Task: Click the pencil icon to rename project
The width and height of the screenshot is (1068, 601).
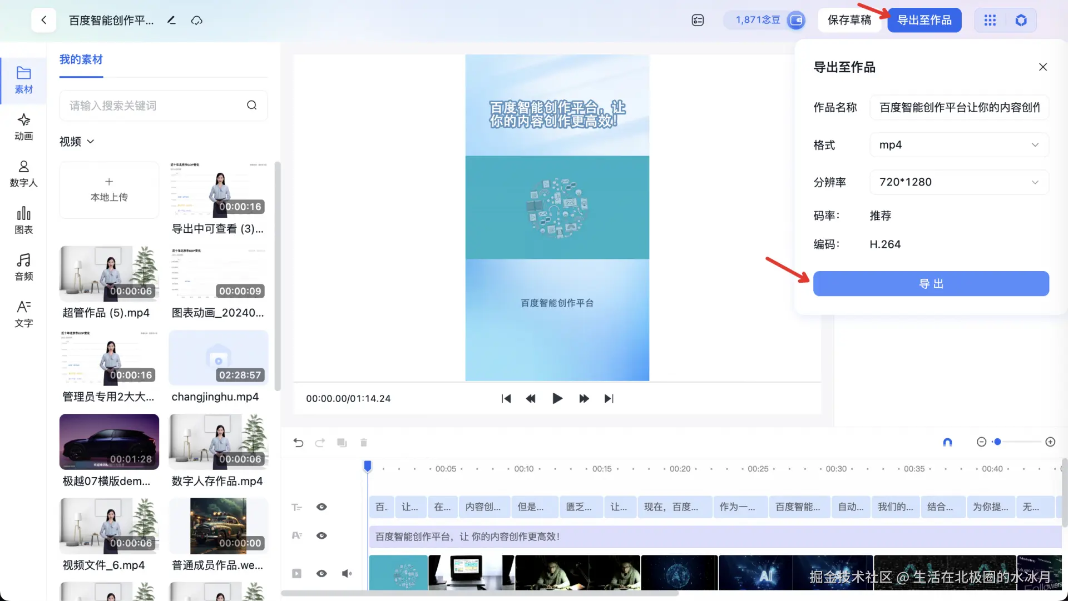Action: point(171,21)
